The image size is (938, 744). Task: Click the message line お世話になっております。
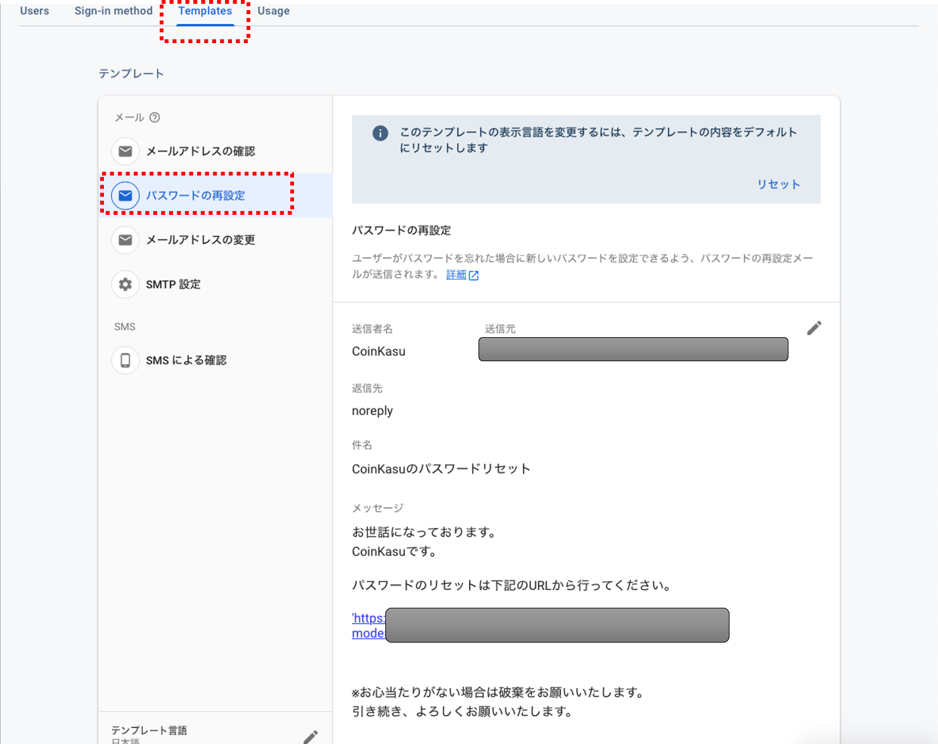(x=425, y=532)
